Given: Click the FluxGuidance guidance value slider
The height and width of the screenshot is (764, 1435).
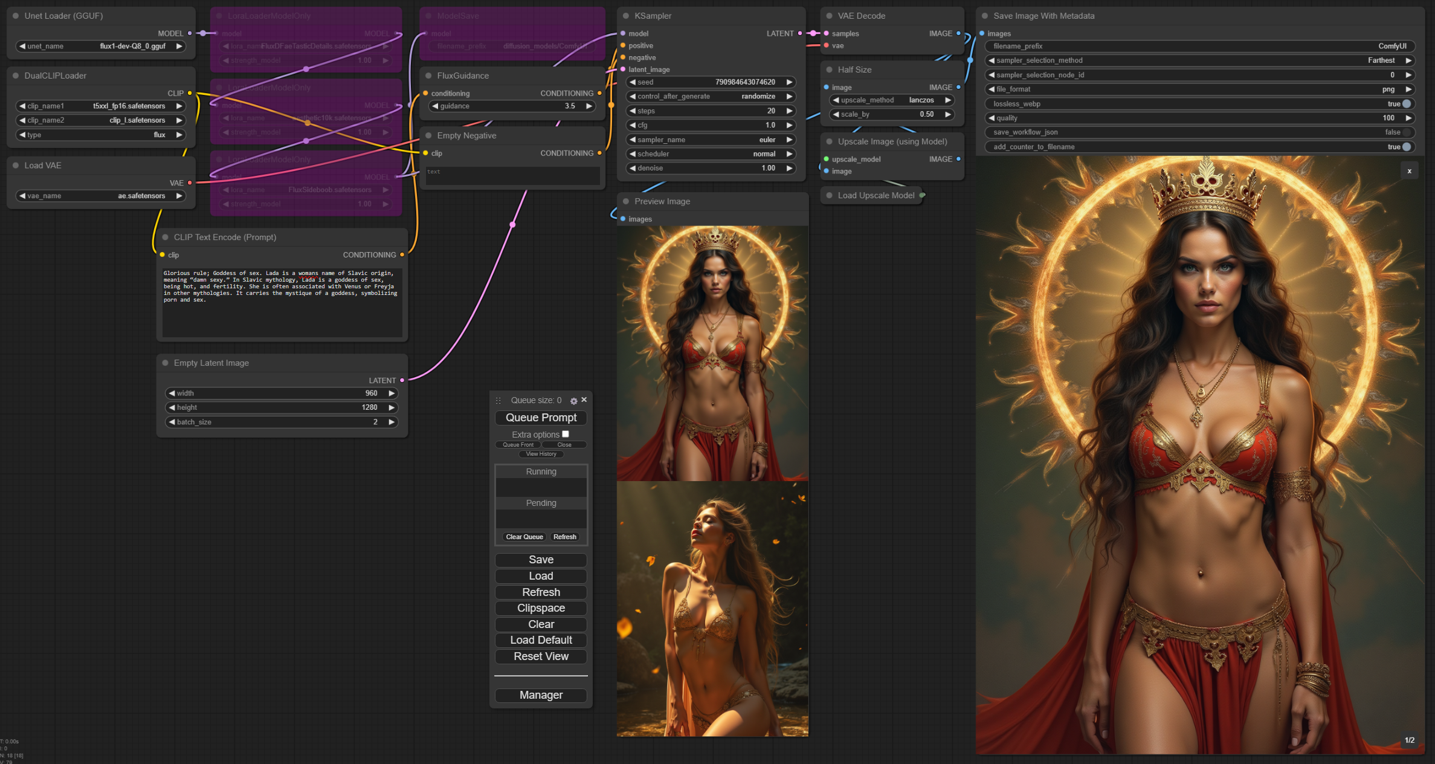Looking at the screenshot, I should [x=512, y=106].
